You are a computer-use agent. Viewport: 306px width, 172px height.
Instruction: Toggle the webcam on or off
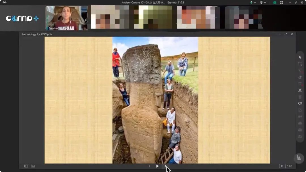click(261, 3)
